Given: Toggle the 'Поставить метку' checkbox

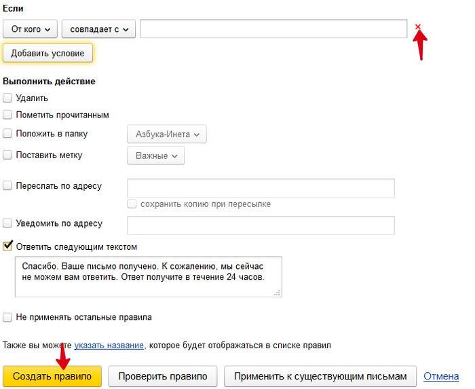Looking at the screenshot, I should [7, 155].
